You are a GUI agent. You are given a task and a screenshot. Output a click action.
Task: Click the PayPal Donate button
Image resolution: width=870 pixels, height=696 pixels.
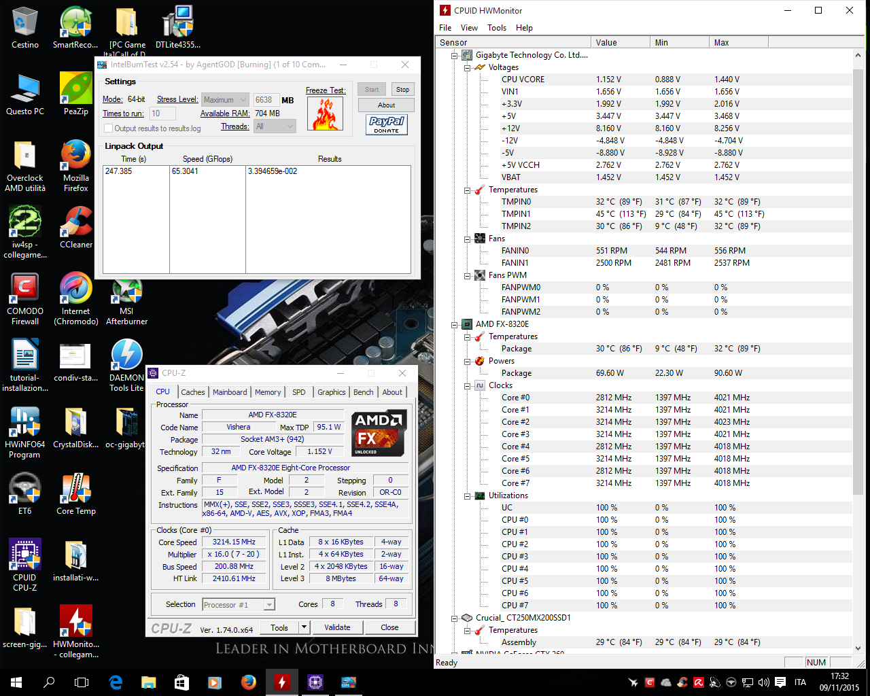click(x=386, y=124)
